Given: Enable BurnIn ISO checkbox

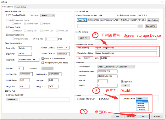Looking at the screenshot, I should pyautogui.click(x=7, y=95).
